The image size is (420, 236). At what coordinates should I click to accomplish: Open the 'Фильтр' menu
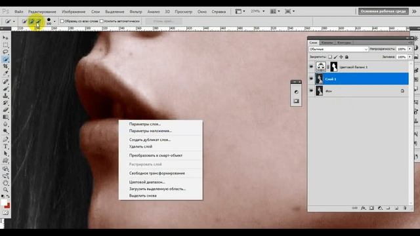pyautogui.click(x=136, y=12)
